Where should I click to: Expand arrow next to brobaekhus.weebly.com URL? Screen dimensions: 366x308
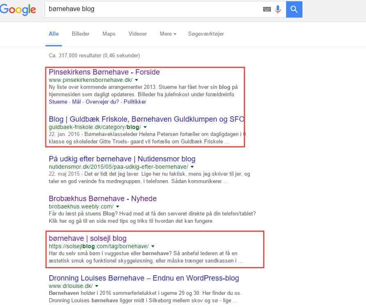click(118, 206)
